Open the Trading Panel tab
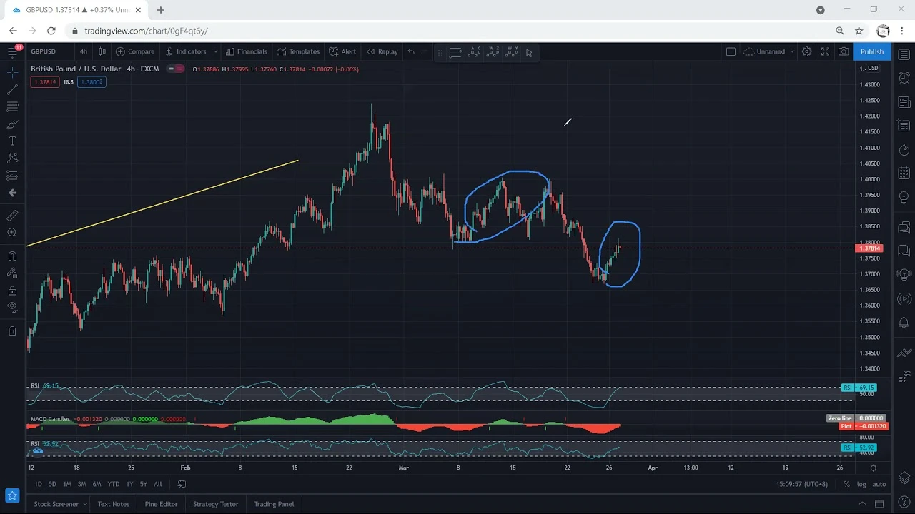Image resolution: width=915 pixels, height=514 pixels. (x=274, y=504)
